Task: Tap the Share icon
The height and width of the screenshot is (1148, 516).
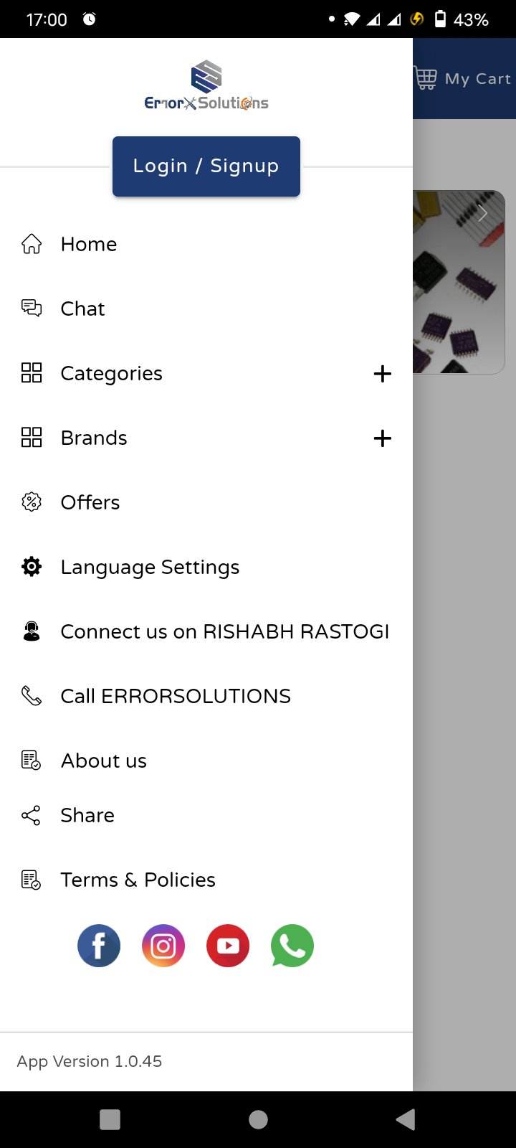Action: 32,815
